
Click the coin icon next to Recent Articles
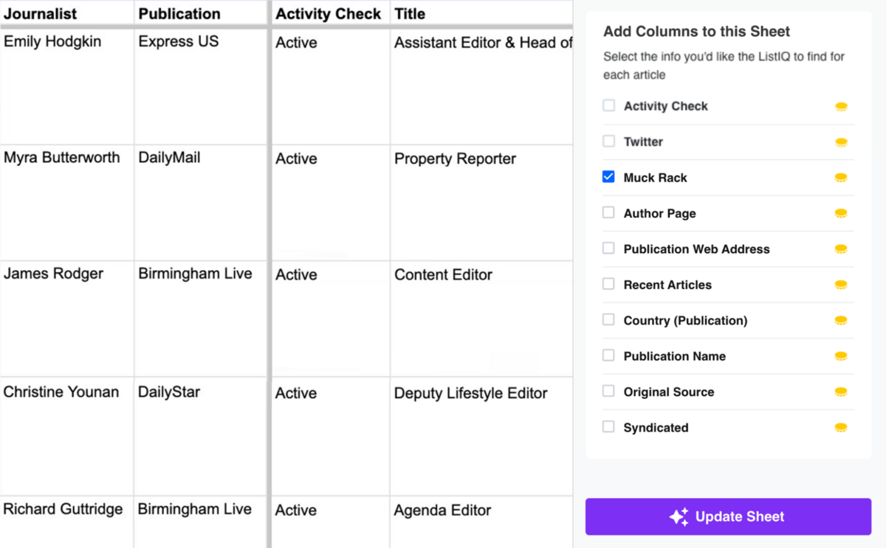click(x=840, y=285)
